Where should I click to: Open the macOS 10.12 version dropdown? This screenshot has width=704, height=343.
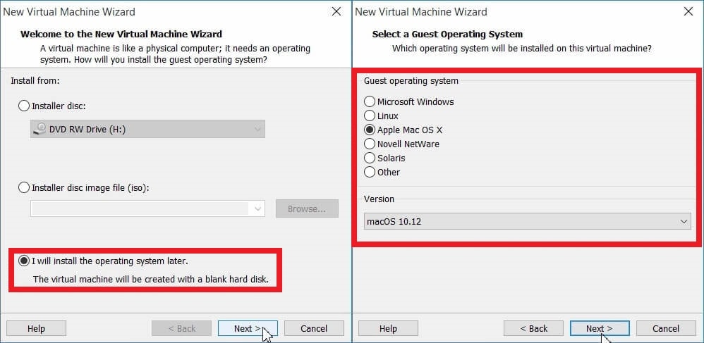coord(527,221)
